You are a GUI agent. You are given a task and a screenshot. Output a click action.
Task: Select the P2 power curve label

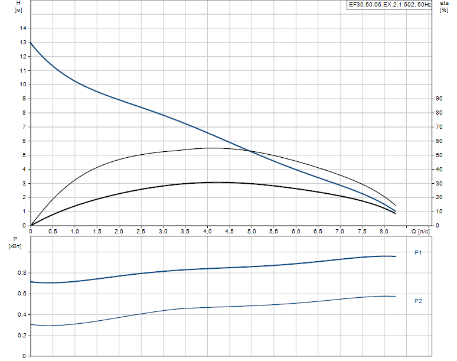(418, 301)
